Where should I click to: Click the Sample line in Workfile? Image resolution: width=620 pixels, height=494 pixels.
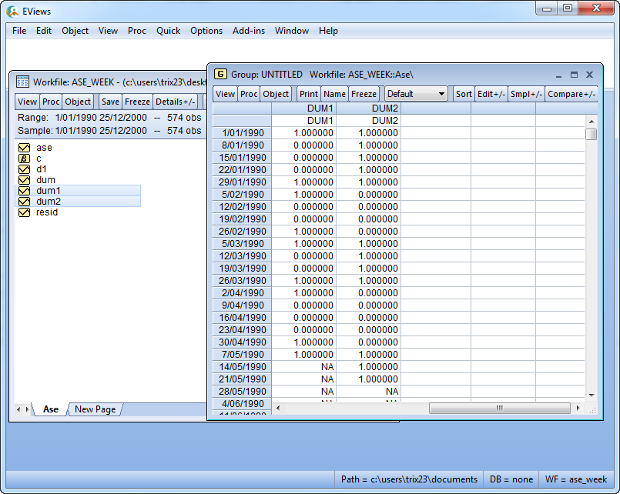pyautogui.click(x=109, y=131)
